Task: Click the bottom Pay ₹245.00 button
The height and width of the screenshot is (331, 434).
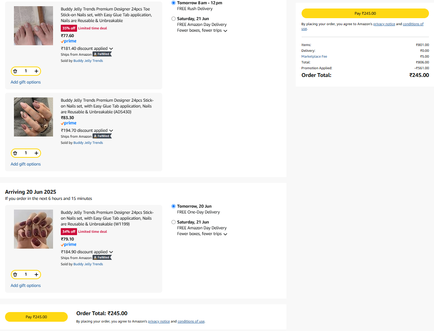Action: point(36,317)
